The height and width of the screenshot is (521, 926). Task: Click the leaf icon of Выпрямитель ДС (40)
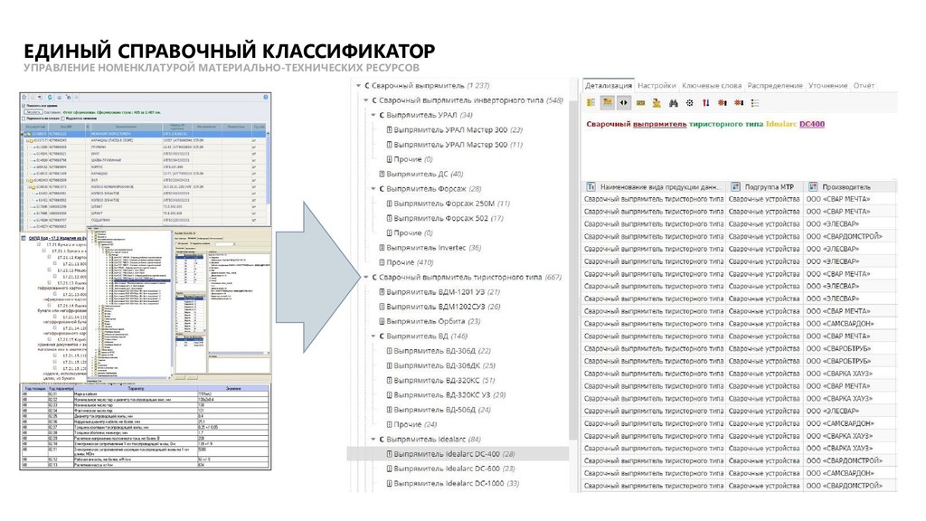pos(382,175)
